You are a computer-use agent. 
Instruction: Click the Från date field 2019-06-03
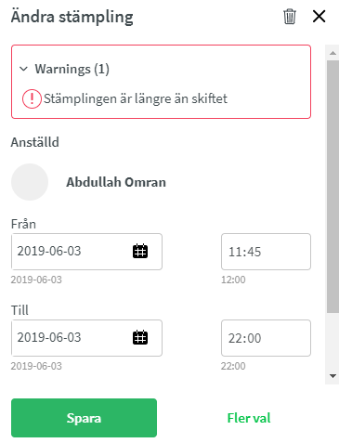point(86,252)
